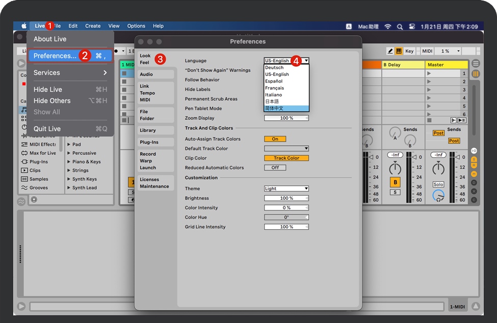Click the Max for Live category icon
Screen dimensions: 497x323
pyautogui.click(x=24, y=153)
